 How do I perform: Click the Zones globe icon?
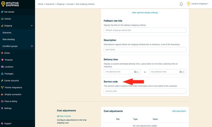(x=2, y=53)
